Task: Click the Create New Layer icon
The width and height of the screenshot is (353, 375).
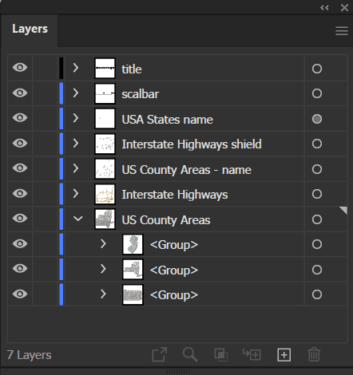Action: (284, 355)
